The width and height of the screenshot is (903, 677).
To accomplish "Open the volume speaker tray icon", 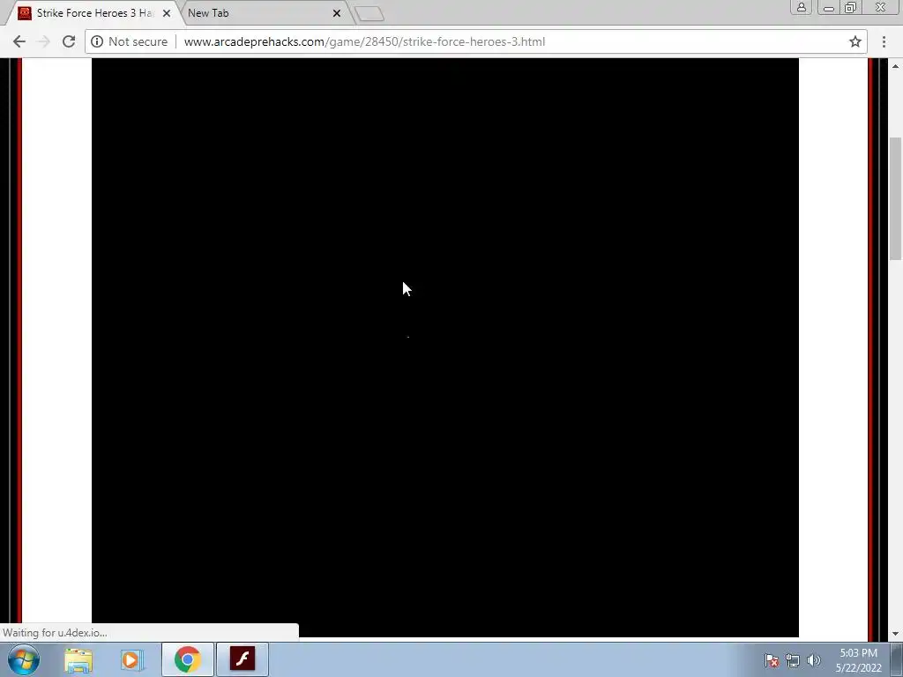I will (x=814, y=660).
